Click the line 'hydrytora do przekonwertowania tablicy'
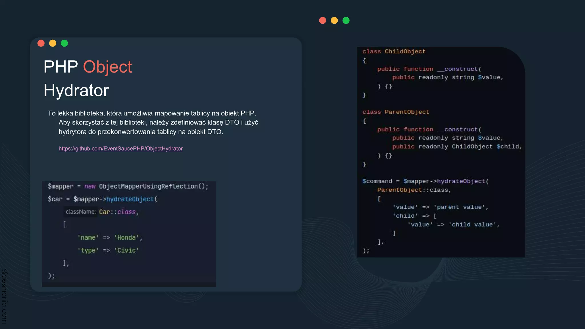 click(141, 132)
